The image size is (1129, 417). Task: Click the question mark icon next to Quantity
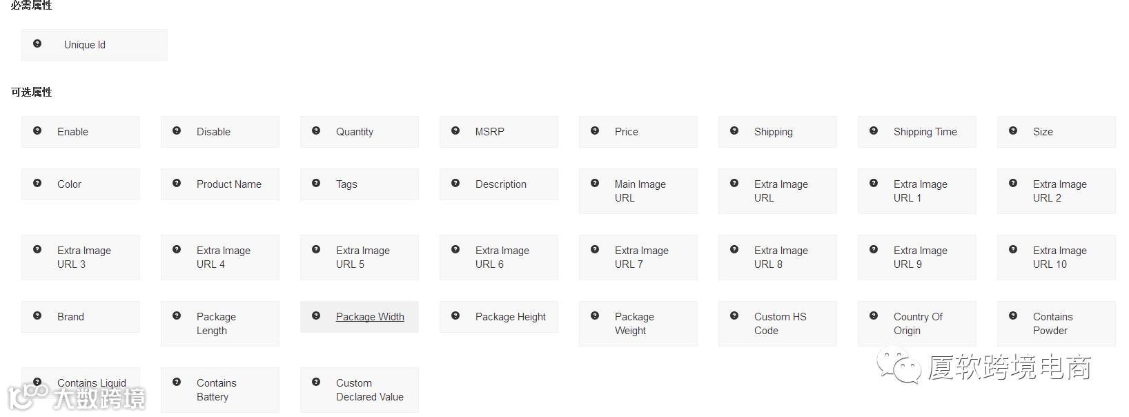316,130
